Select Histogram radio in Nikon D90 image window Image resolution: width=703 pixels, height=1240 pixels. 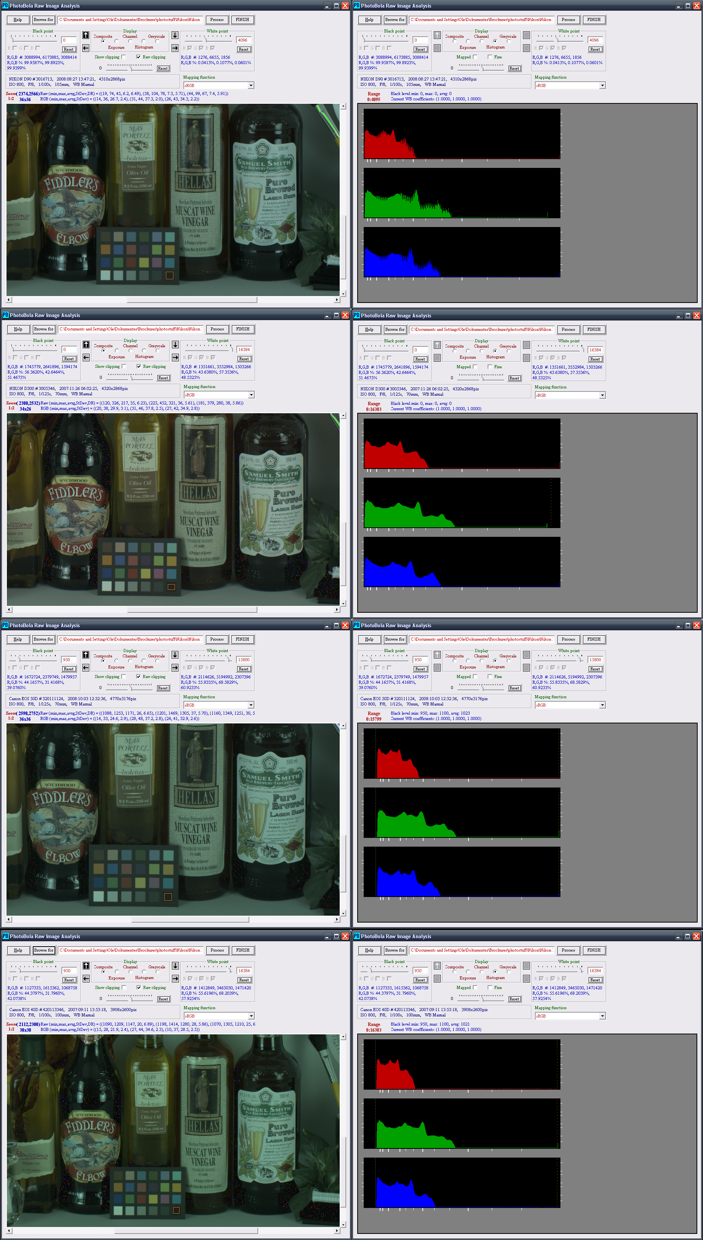pos(143,42)
